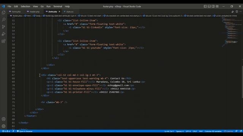Click 'bi bi-youtube' class on line 59
Image resolution: width=243 pixels, height=136 pixels.
click(x=92, y=48)
